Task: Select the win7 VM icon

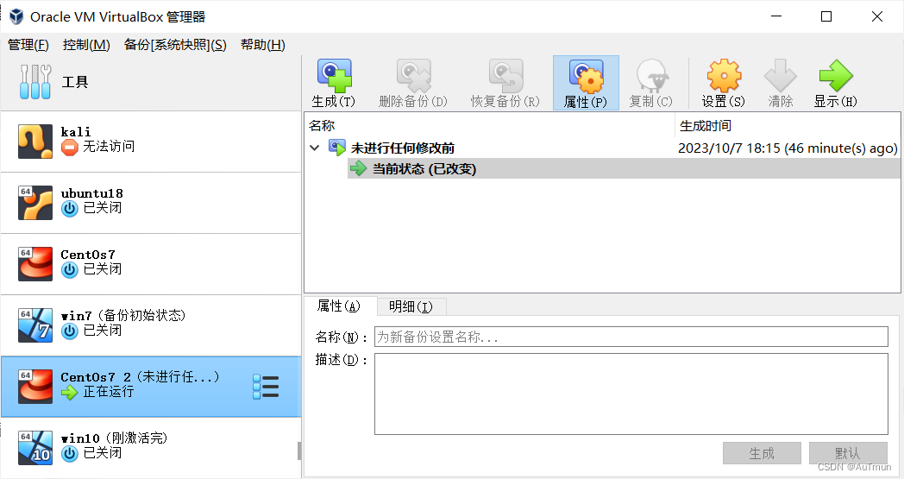Action: [x=35, y=325]
